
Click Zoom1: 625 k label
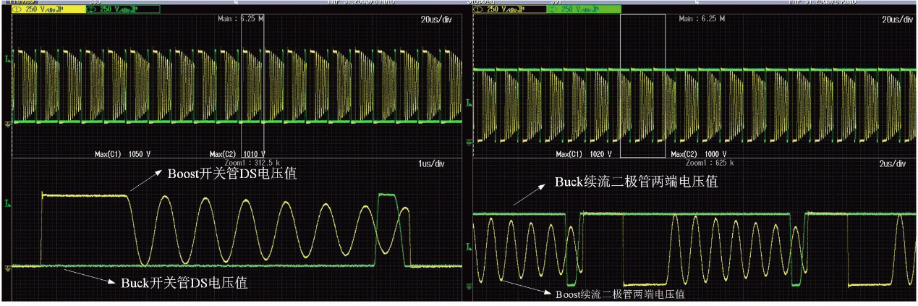tap(709, 163)
